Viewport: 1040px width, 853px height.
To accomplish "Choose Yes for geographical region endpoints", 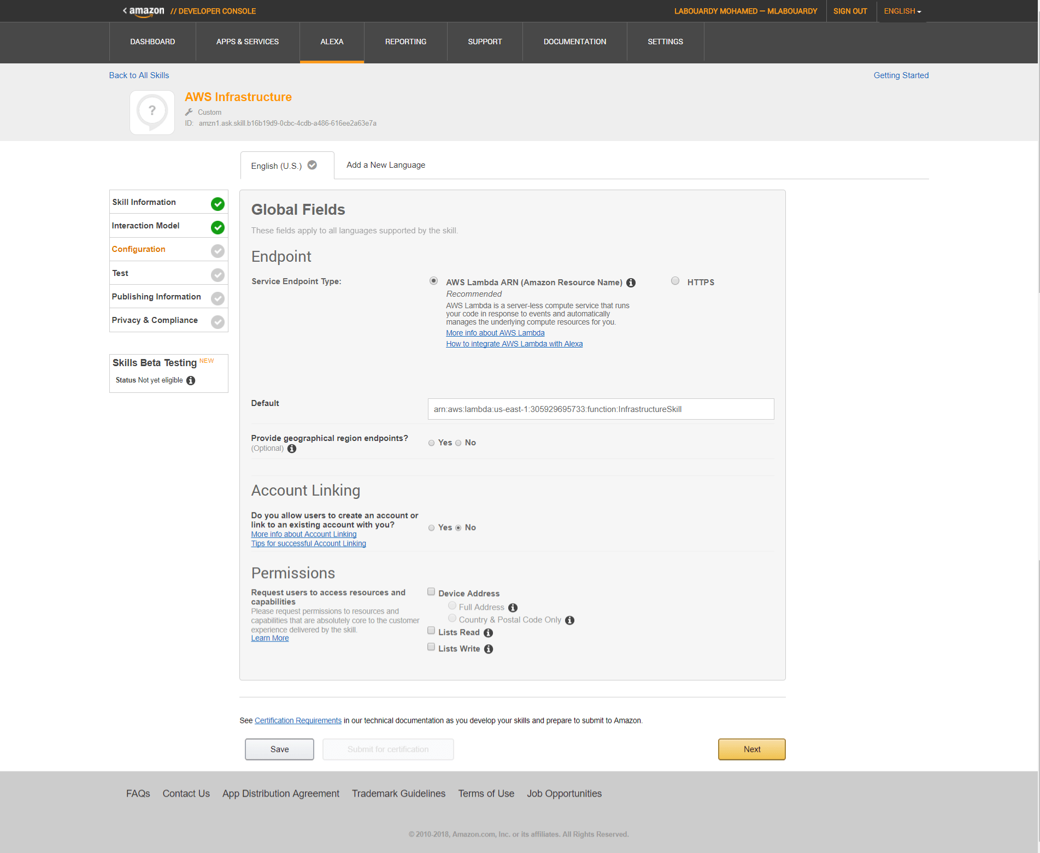I will click(x=431, y=443).
